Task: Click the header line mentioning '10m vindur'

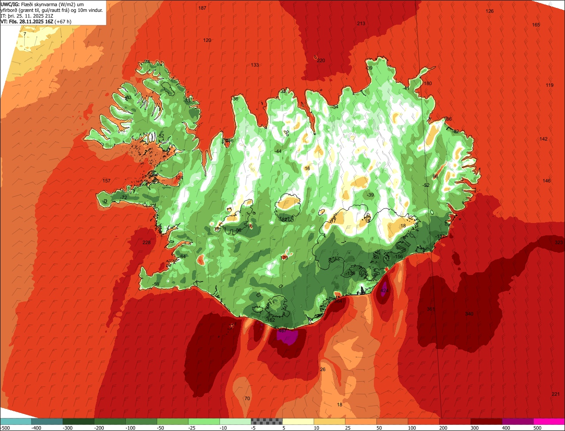Action: (x=52, y=10)
